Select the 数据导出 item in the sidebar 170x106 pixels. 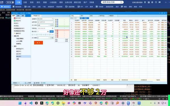coord(19,44)
